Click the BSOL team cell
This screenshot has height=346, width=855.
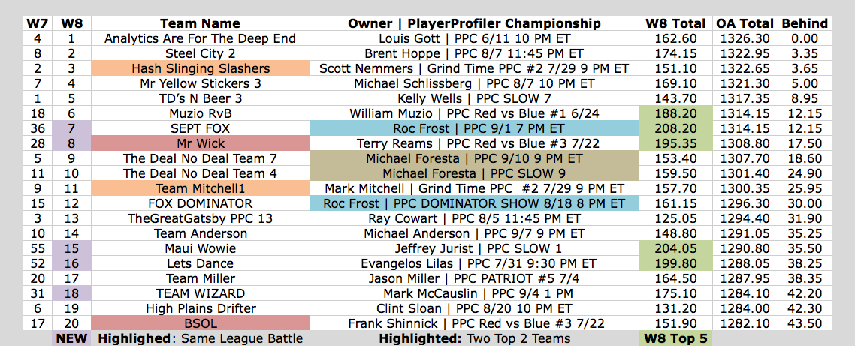pos(200,323)
